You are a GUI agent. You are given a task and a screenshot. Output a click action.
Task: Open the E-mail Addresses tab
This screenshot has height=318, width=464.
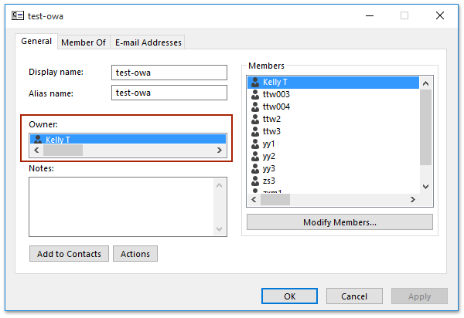[x=148, y=42]
